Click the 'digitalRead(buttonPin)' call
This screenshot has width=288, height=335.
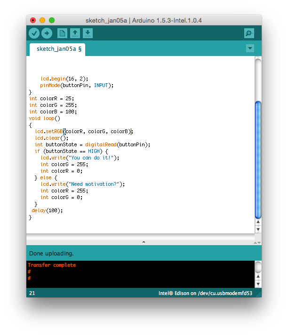click(116, 144)
